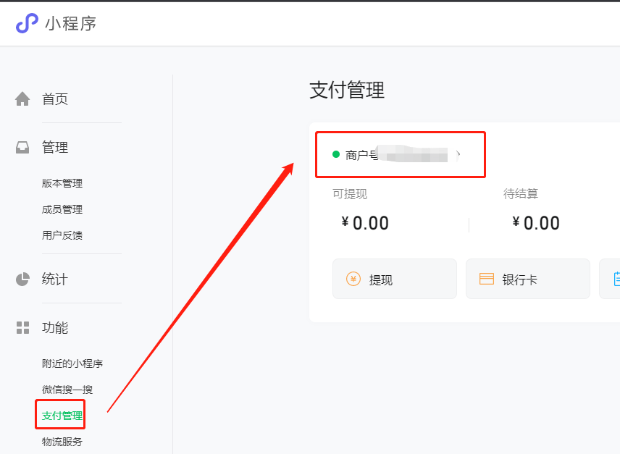
Task: Click the yen coin icon on 提现
Action: pos(353,279)
